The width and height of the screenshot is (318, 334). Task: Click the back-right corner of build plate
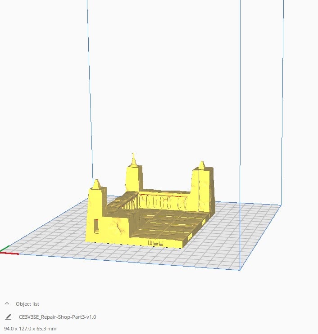tap(281, 205)
